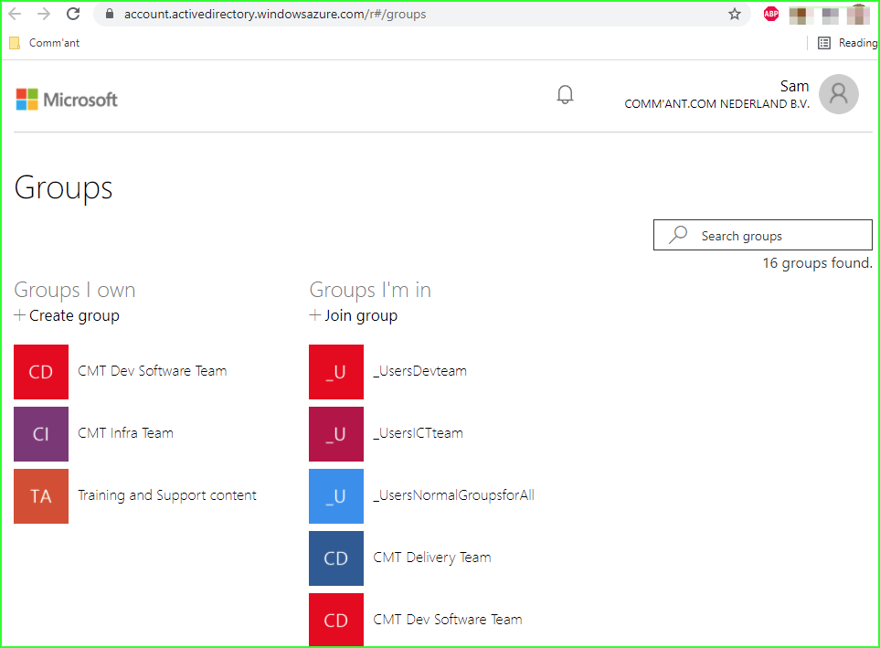Viewport: 880px width, 648px height.
Task: Click the address bar URL
Action: [x=275, y=14]
